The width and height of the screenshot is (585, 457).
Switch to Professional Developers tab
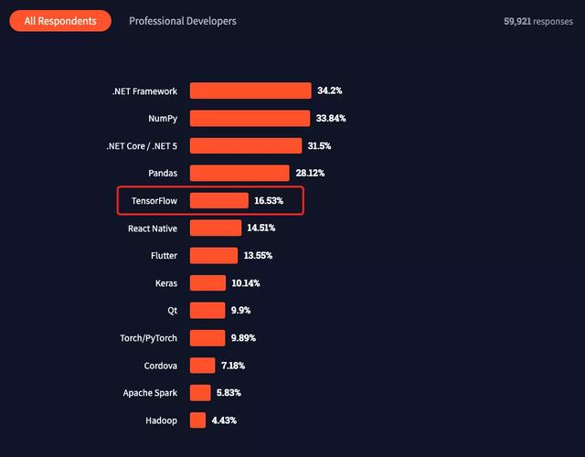pos(183,21)
